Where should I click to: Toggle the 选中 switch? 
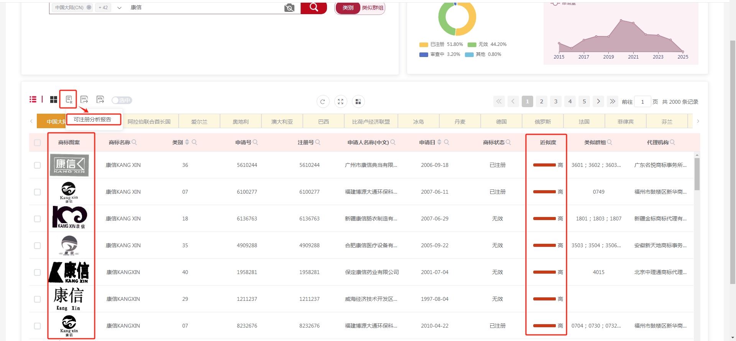[x=122, y=100]
